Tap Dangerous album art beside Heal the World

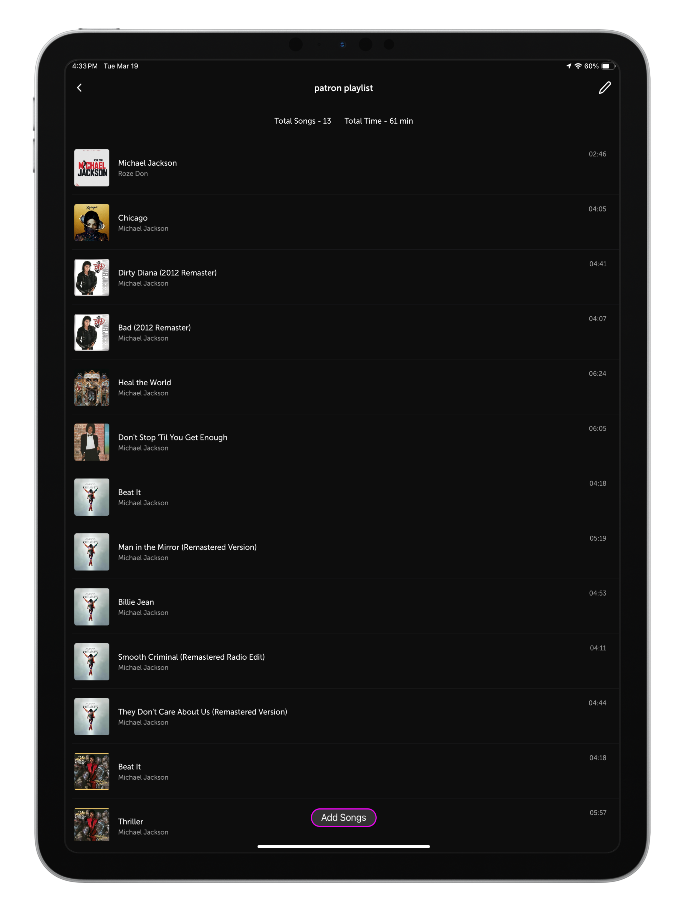[x=92, y=387]
